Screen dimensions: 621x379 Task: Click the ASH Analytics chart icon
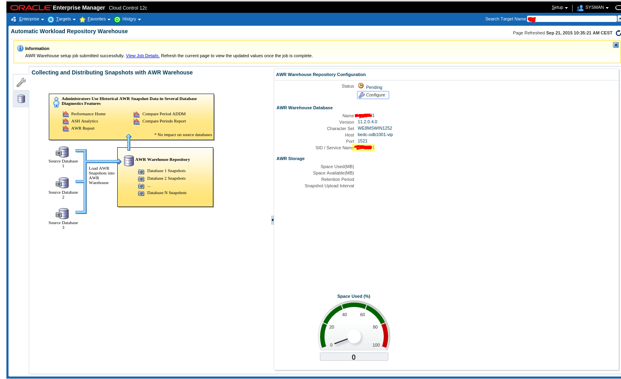[x=66, y=121]
